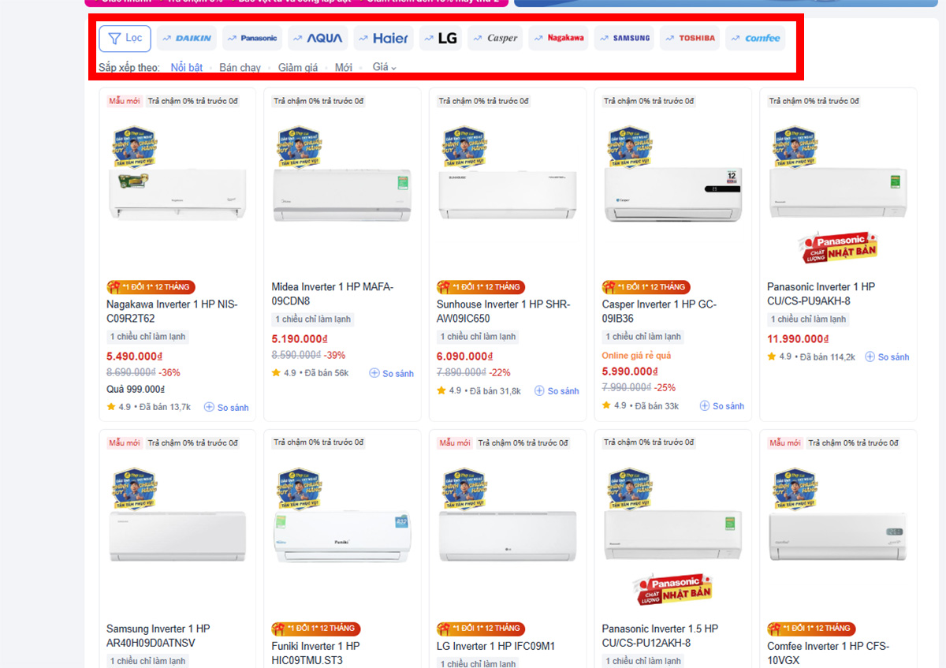The width and height of the screenshot is (946, 668).
Task: Open Funiki HIC09TMU.ST3 product image
Action: [342, 536]
